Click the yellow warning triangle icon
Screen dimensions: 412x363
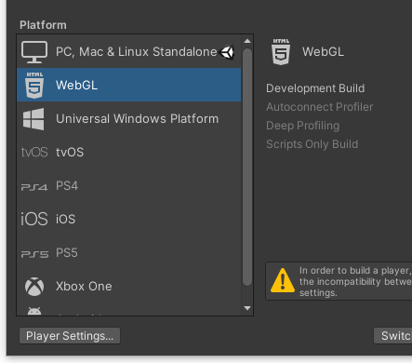point(283,281)
